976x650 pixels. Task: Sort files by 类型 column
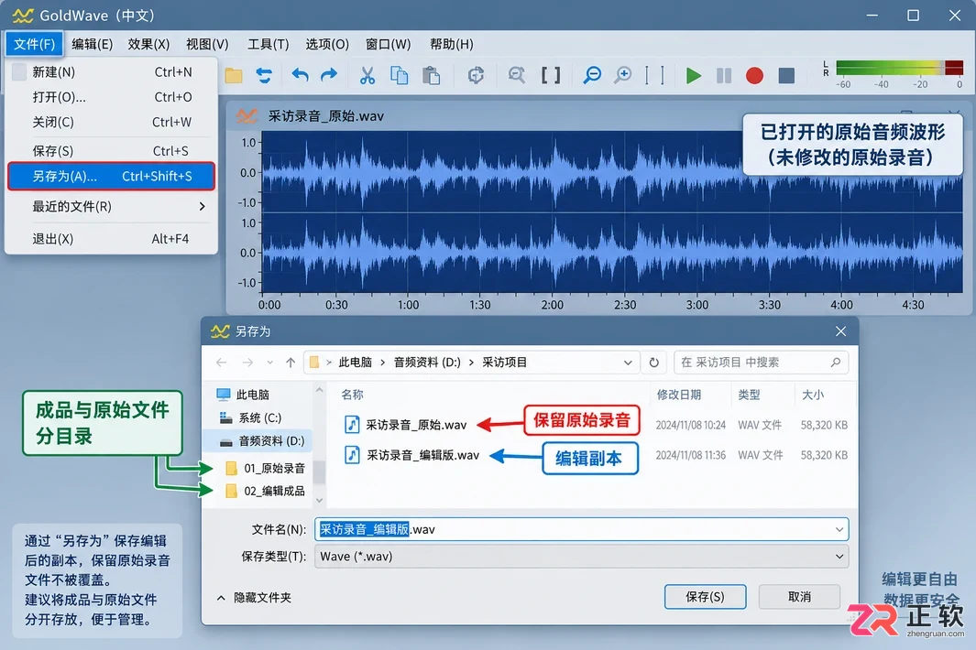(x=749, y=395)
